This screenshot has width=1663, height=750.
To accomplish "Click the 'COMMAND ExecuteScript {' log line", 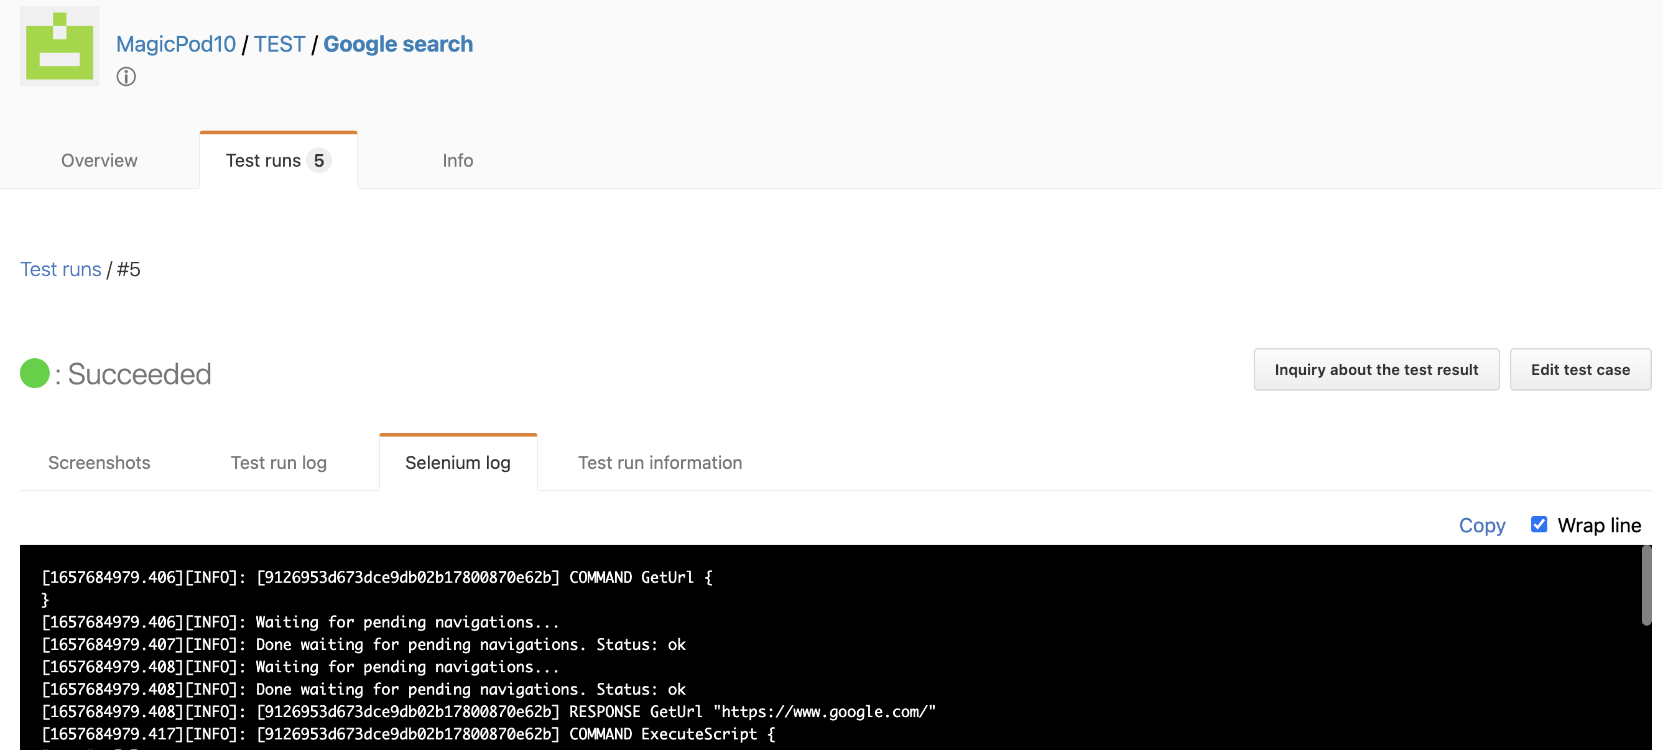I will 409,734.
